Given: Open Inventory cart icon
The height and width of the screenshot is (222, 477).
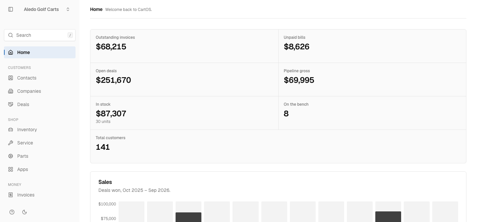Looking at the screenshot, I should pos(11,130).
